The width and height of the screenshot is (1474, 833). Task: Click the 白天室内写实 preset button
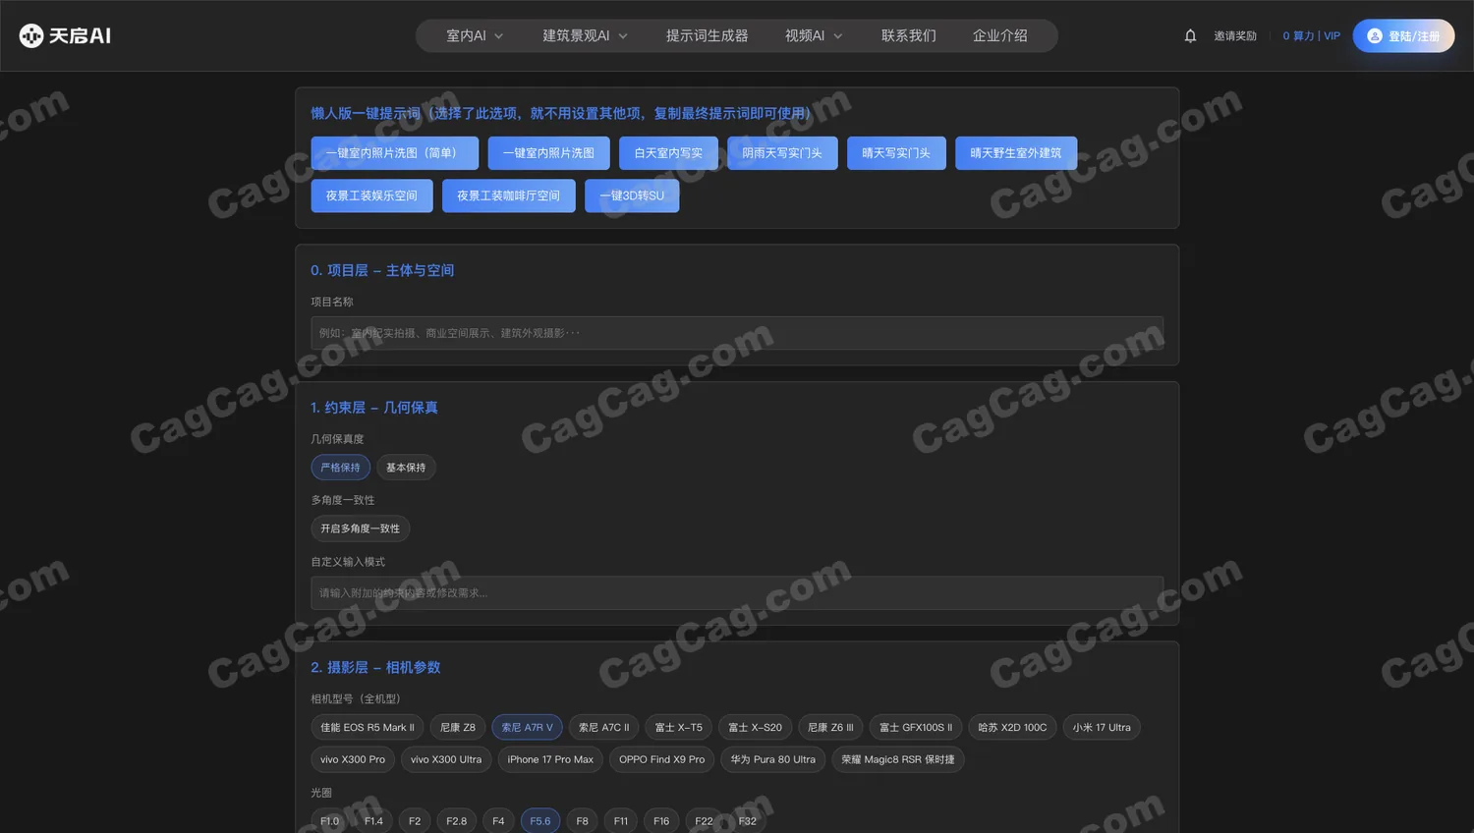pyautogui.click(x=668, y=153)
